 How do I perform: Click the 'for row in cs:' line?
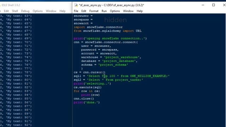pos(87,91)
